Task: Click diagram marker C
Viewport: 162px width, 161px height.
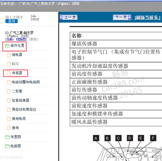Action: pos(118,138)
